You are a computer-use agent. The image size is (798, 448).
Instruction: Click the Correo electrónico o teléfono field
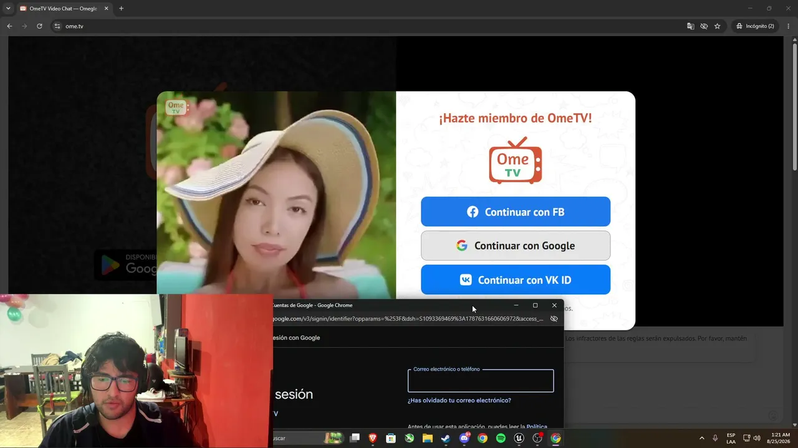pyautogui.click(x=481, y=381)
